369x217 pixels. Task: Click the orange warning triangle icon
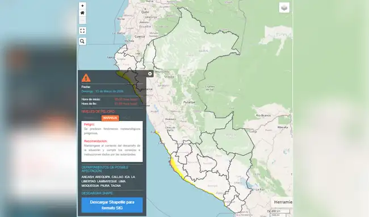(86, 78)
